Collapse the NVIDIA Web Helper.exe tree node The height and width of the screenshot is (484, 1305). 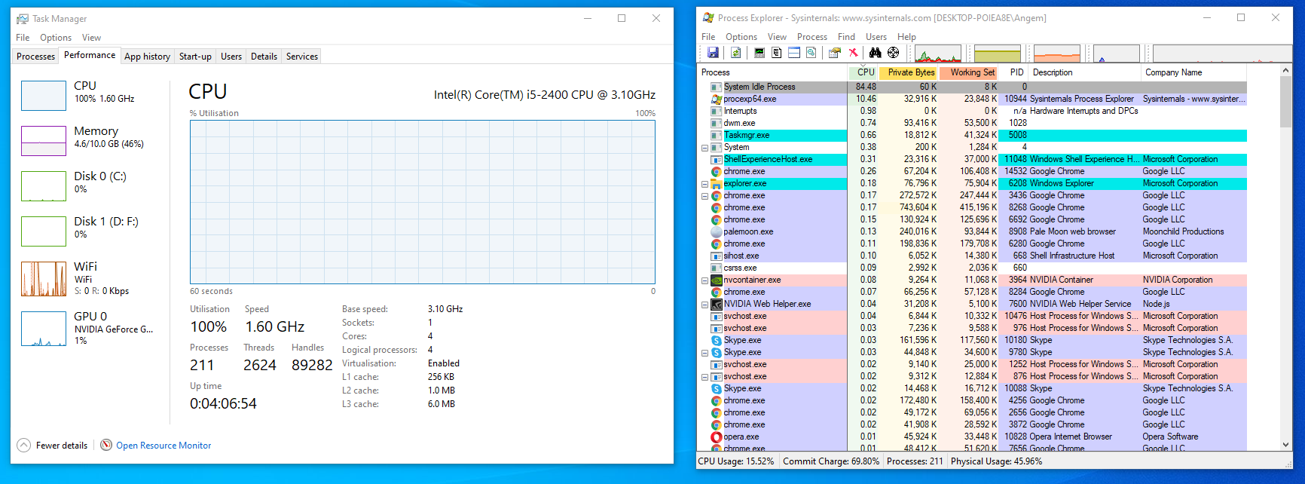704,305
